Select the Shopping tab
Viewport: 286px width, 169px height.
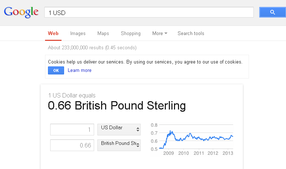131,34
